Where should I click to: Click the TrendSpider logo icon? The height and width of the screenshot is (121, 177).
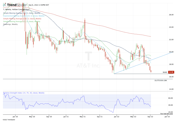coord(4,5)
